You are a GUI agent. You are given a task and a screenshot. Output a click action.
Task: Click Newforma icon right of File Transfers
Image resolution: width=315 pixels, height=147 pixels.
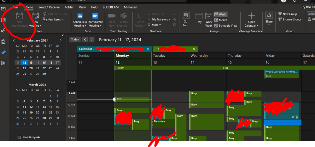[x=175, y=19]
